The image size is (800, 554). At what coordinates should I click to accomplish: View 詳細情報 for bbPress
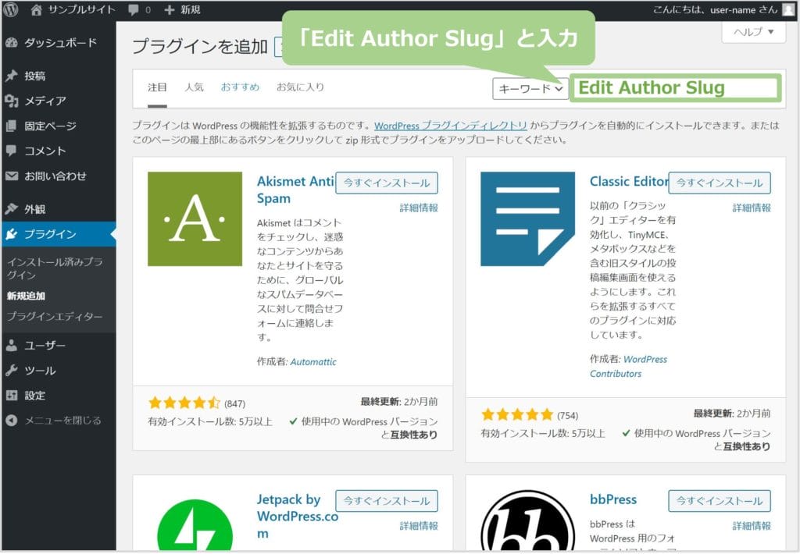point(752,526)
